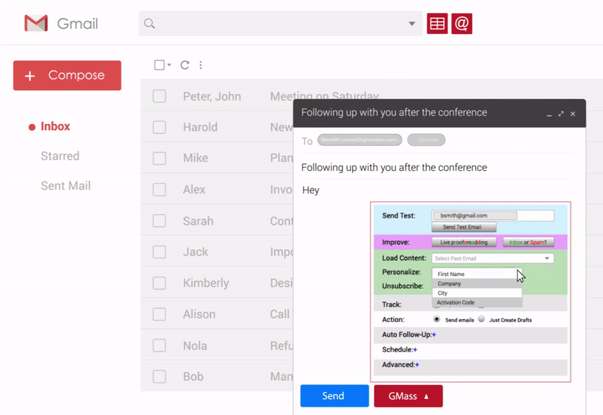
Task: Tick the checkbox next to Peter, John
Action: pos(159,96)
